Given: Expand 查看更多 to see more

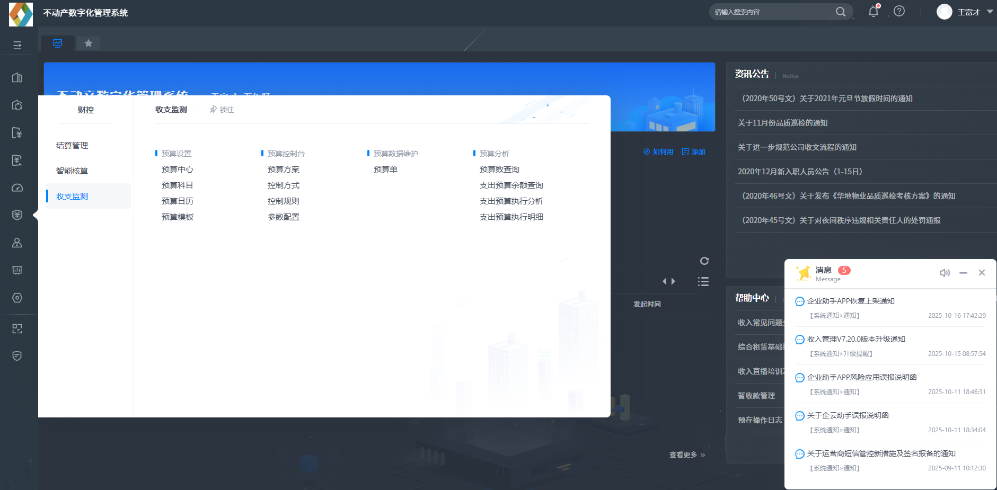Looking at the screenshot, I should [x=687, y=455].
